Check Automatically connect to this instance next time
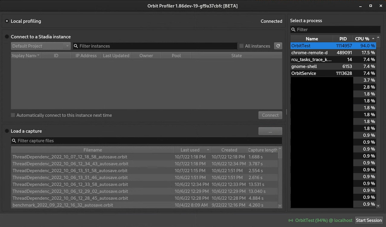Viewport: 386px width, 227px height. (13, 115)
